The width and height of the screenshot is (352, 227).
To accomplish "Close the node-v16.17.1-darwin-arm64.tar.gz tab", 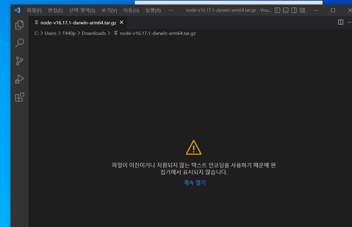I will coord(121,22).
